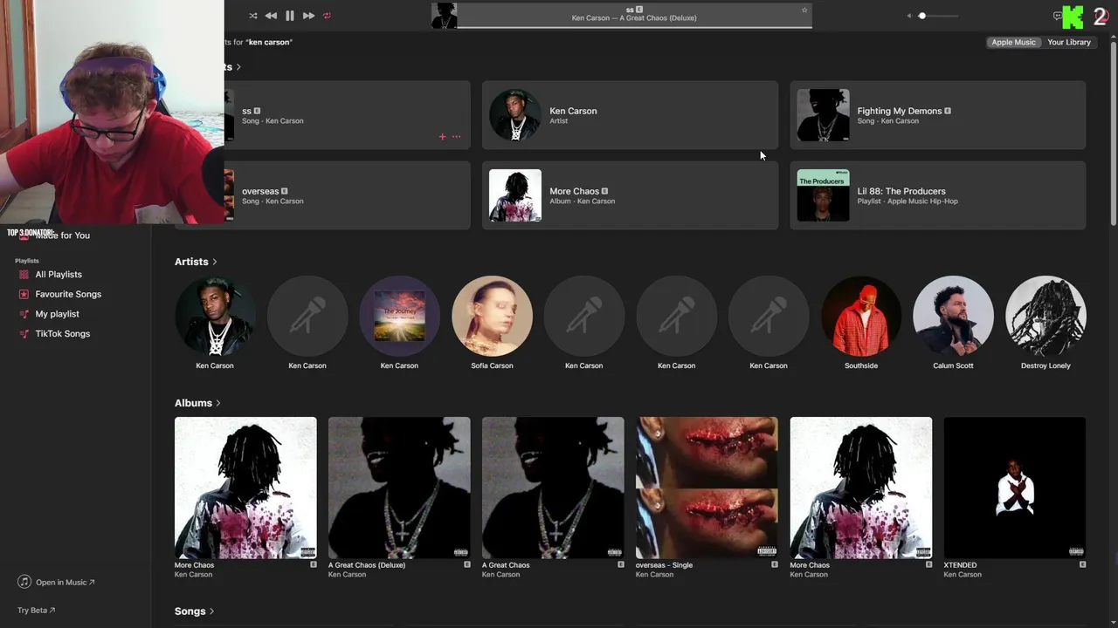Click the playback progress bar
The width and height of the screenshot is (1118, 628).
(634, 27)
